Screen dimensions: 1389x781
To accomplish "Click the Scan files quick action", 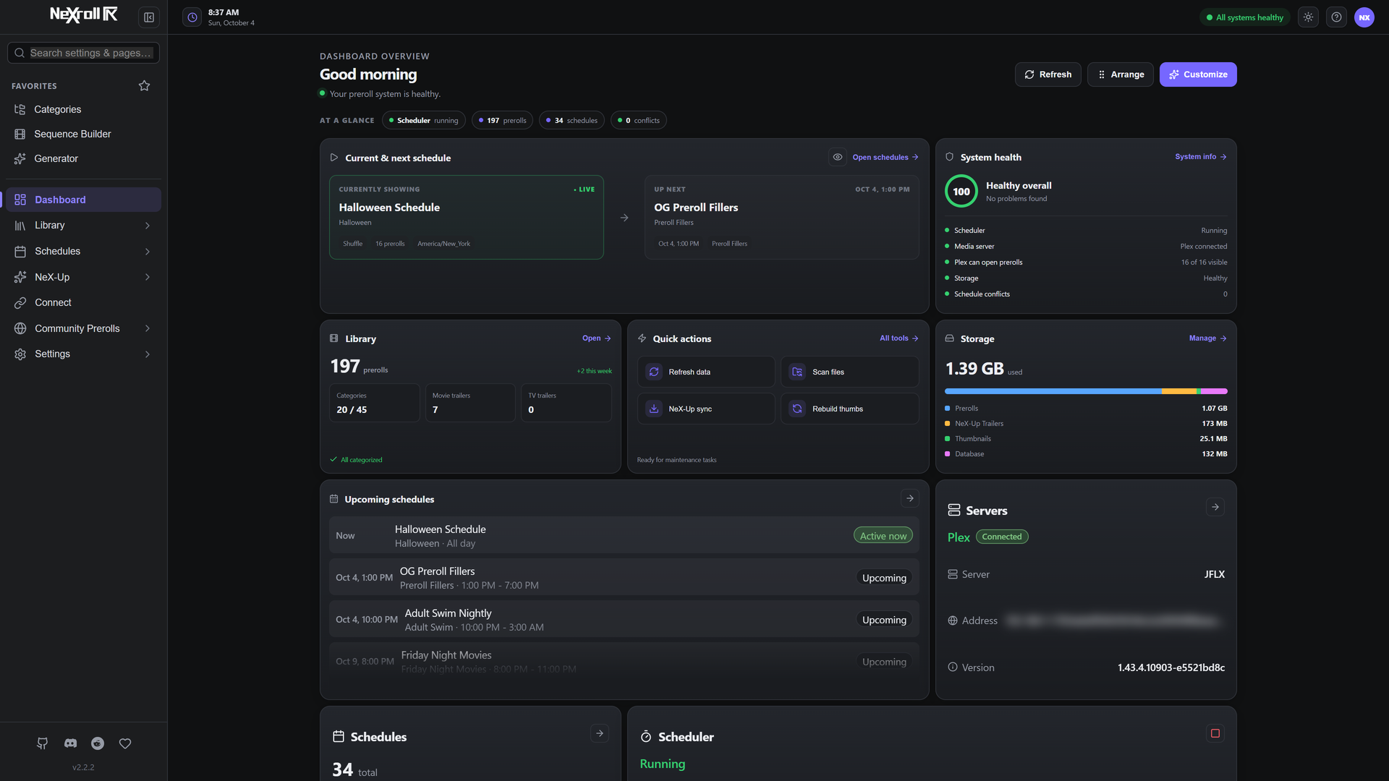I will [x=850, y=372].
